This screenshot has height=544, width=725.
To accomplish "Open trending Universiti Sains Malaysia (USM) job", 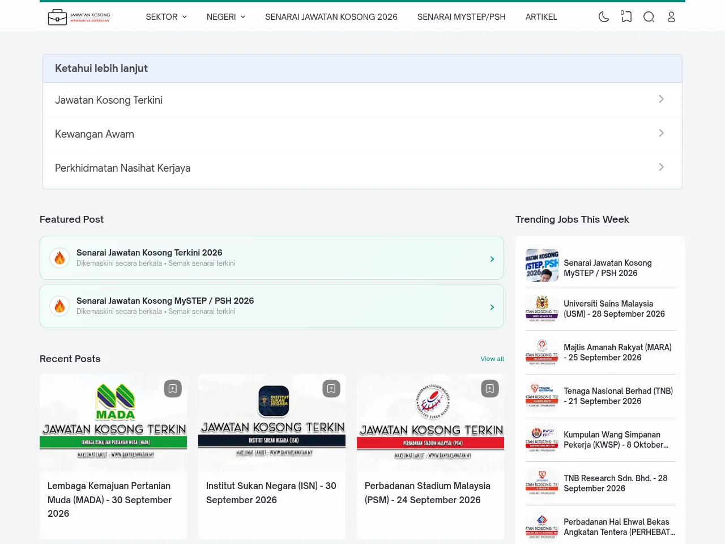I will click(614, 309).
